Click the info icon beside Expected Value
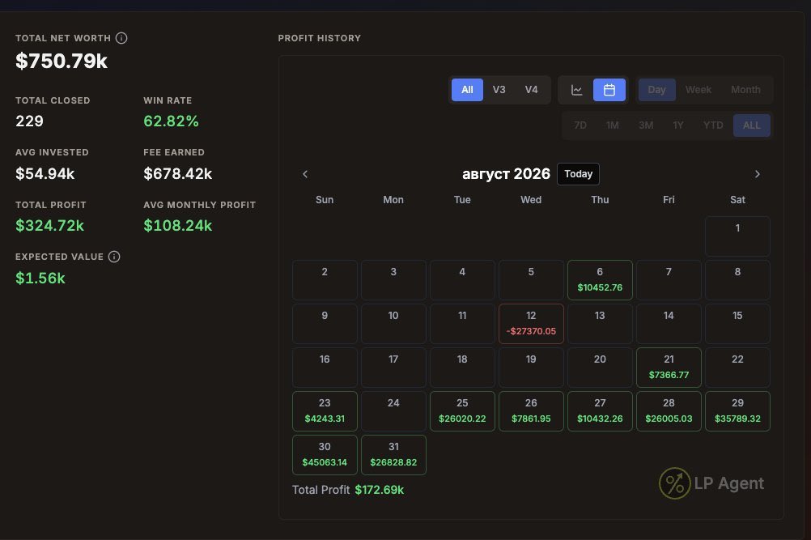 [x=114, y=257]
